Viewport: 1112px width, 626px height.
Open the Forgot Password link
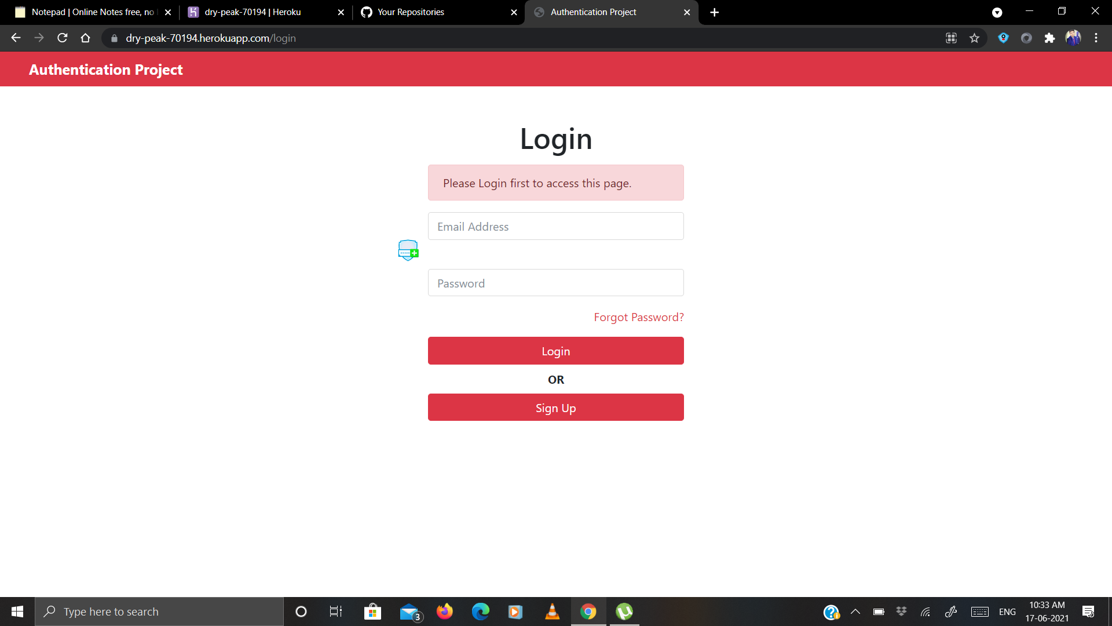pyautogui.click(x=639, y=317)
